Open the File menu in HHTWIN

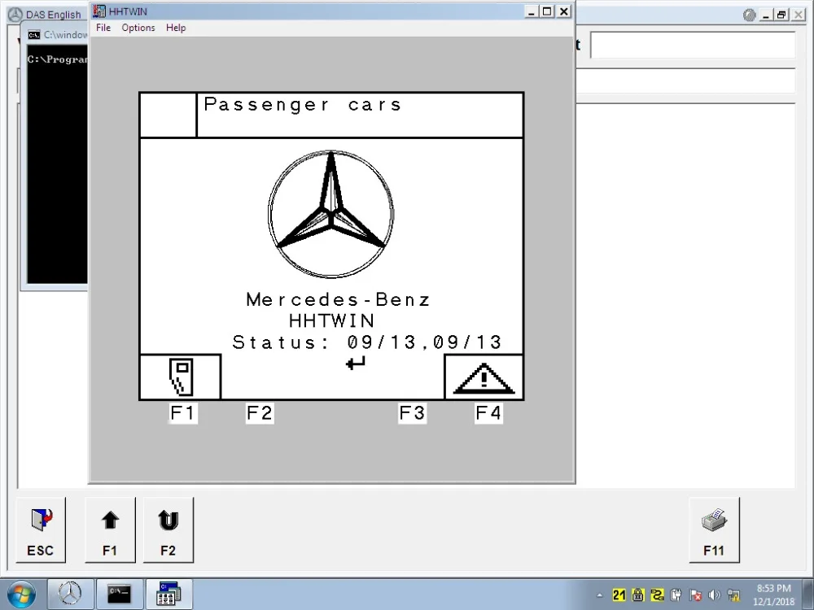103,28
